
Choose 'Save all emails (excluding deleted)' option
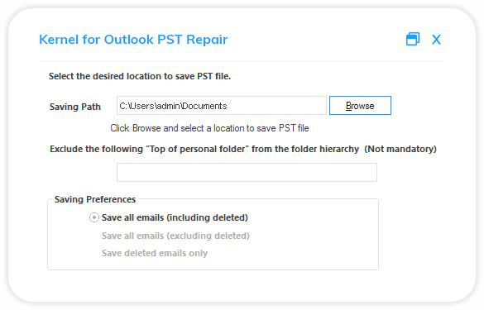coord(175,236)
